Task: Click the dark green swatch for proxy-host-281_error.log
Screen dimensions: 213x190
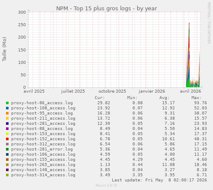Action: pos(7,149)
